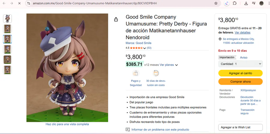Click the Comprar ahora button
The height and width of the screenshot is (134, 270).
[x=240, y=81]
